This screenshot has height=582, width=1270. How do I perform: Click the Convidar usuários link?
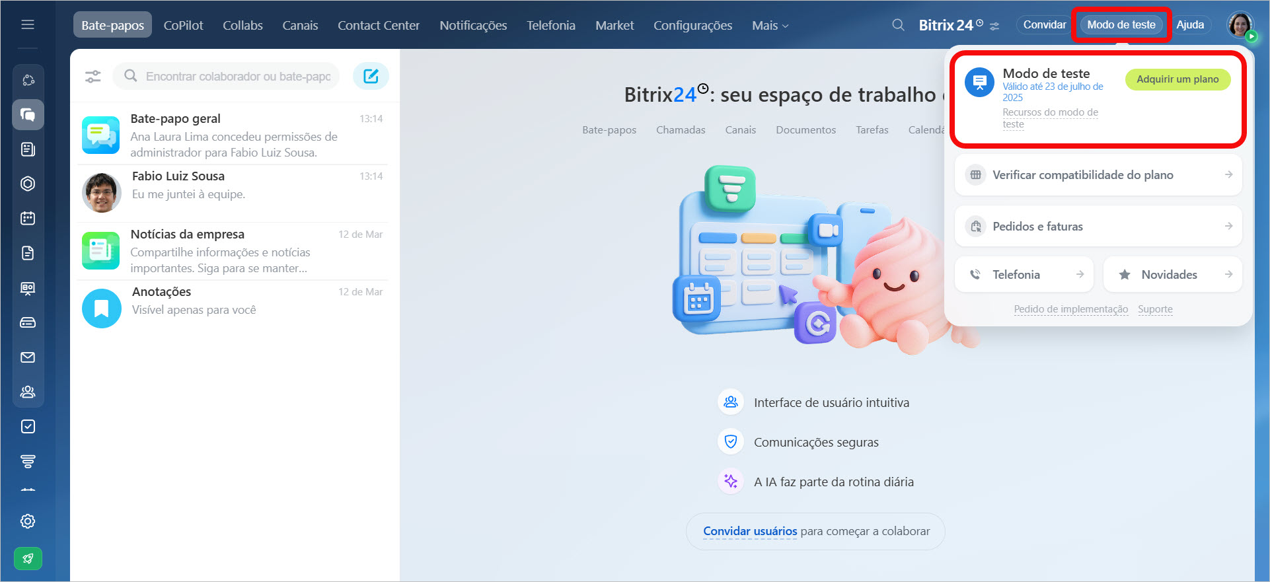point(750,531)
